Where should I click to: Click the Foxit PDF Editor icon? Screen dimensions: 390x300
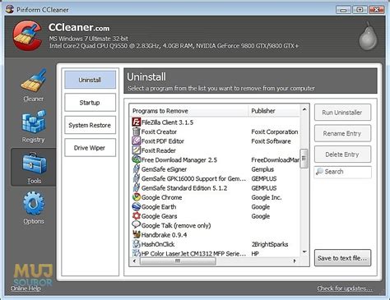pyautogui.click(x=137, y=141)
